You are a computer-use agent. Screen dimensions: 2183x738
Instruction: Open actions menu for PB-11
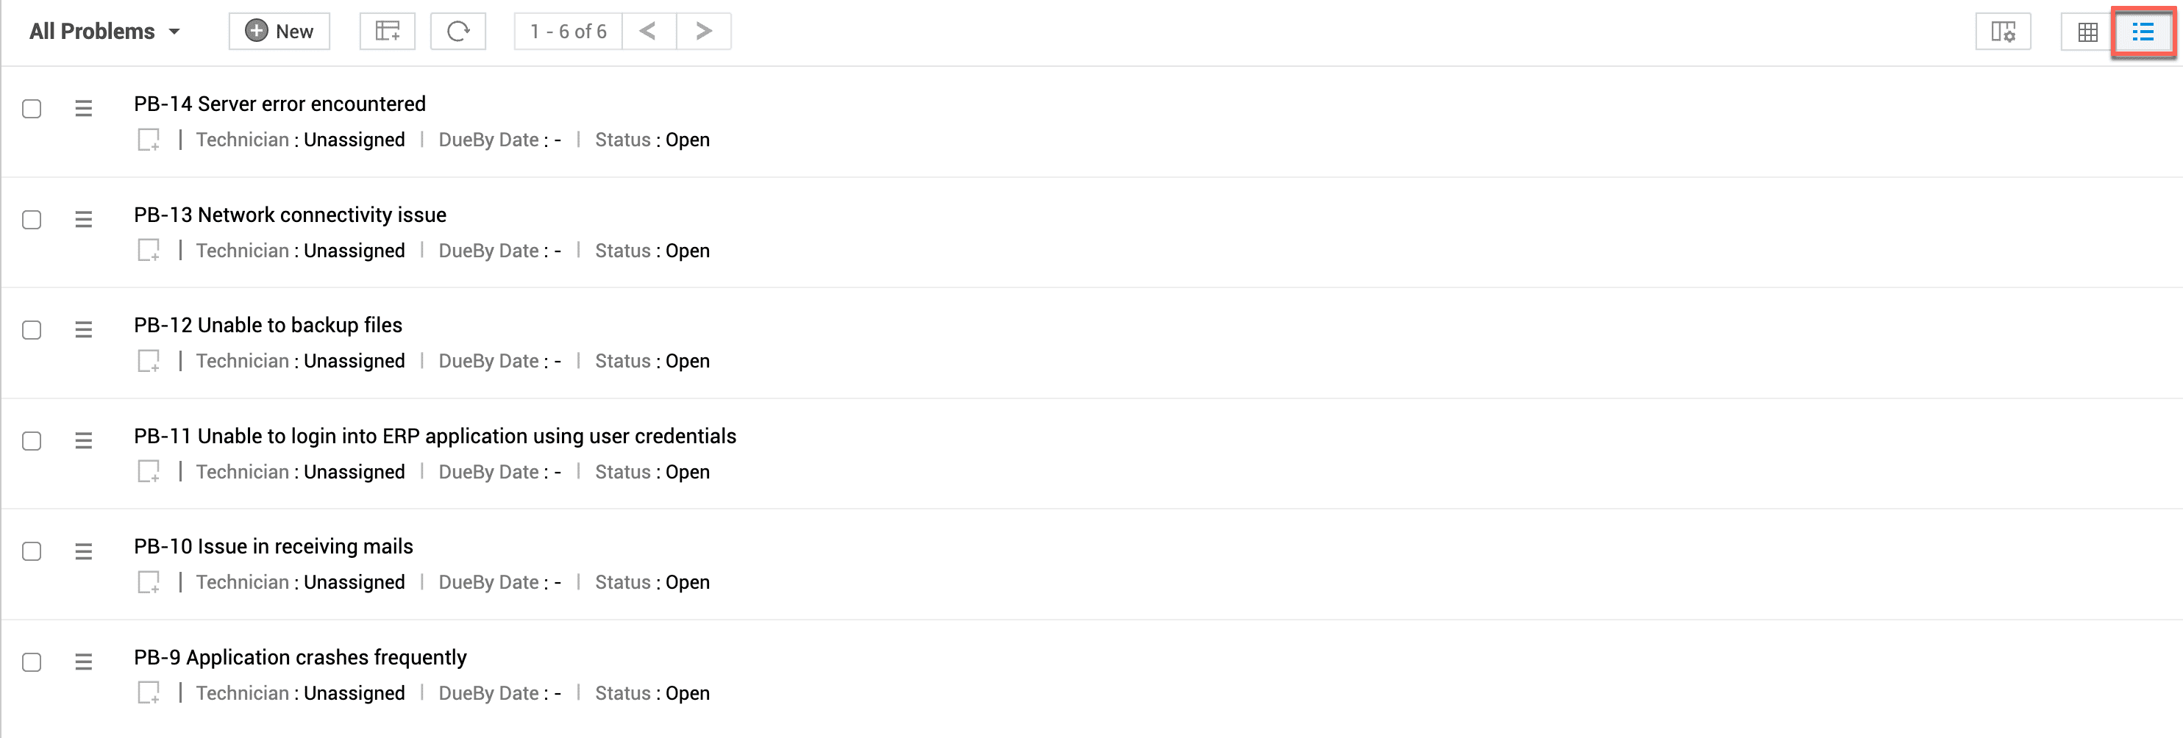83,440
